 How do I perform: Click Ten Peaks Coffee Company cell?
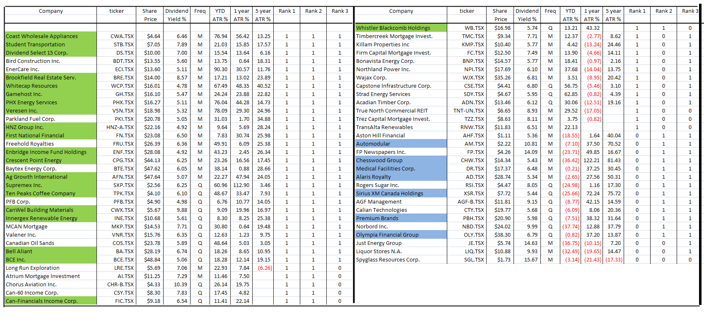click(x=51, y=193)
